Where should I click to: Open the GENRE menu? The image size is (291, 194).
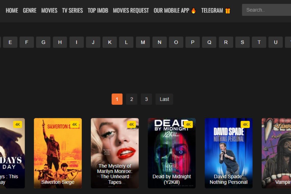[30, 10]
